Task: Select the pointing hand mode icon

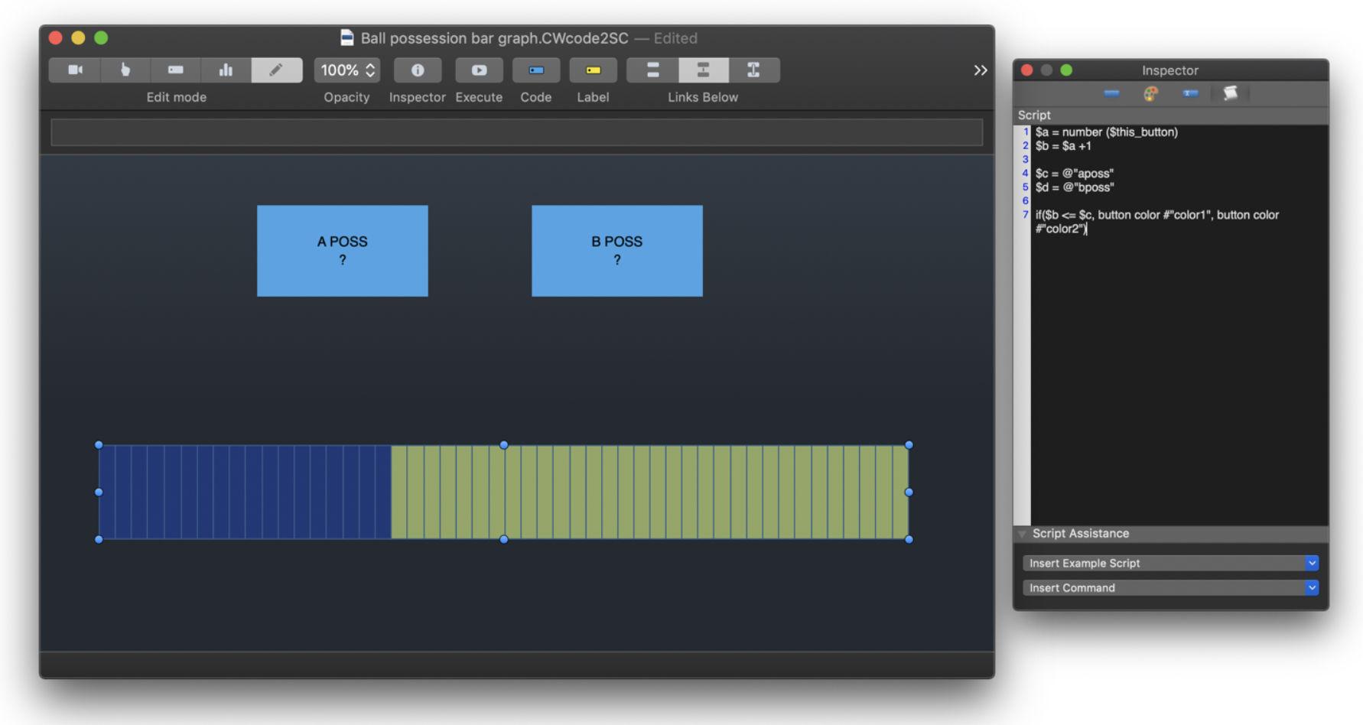Action: tap(125, 70)
